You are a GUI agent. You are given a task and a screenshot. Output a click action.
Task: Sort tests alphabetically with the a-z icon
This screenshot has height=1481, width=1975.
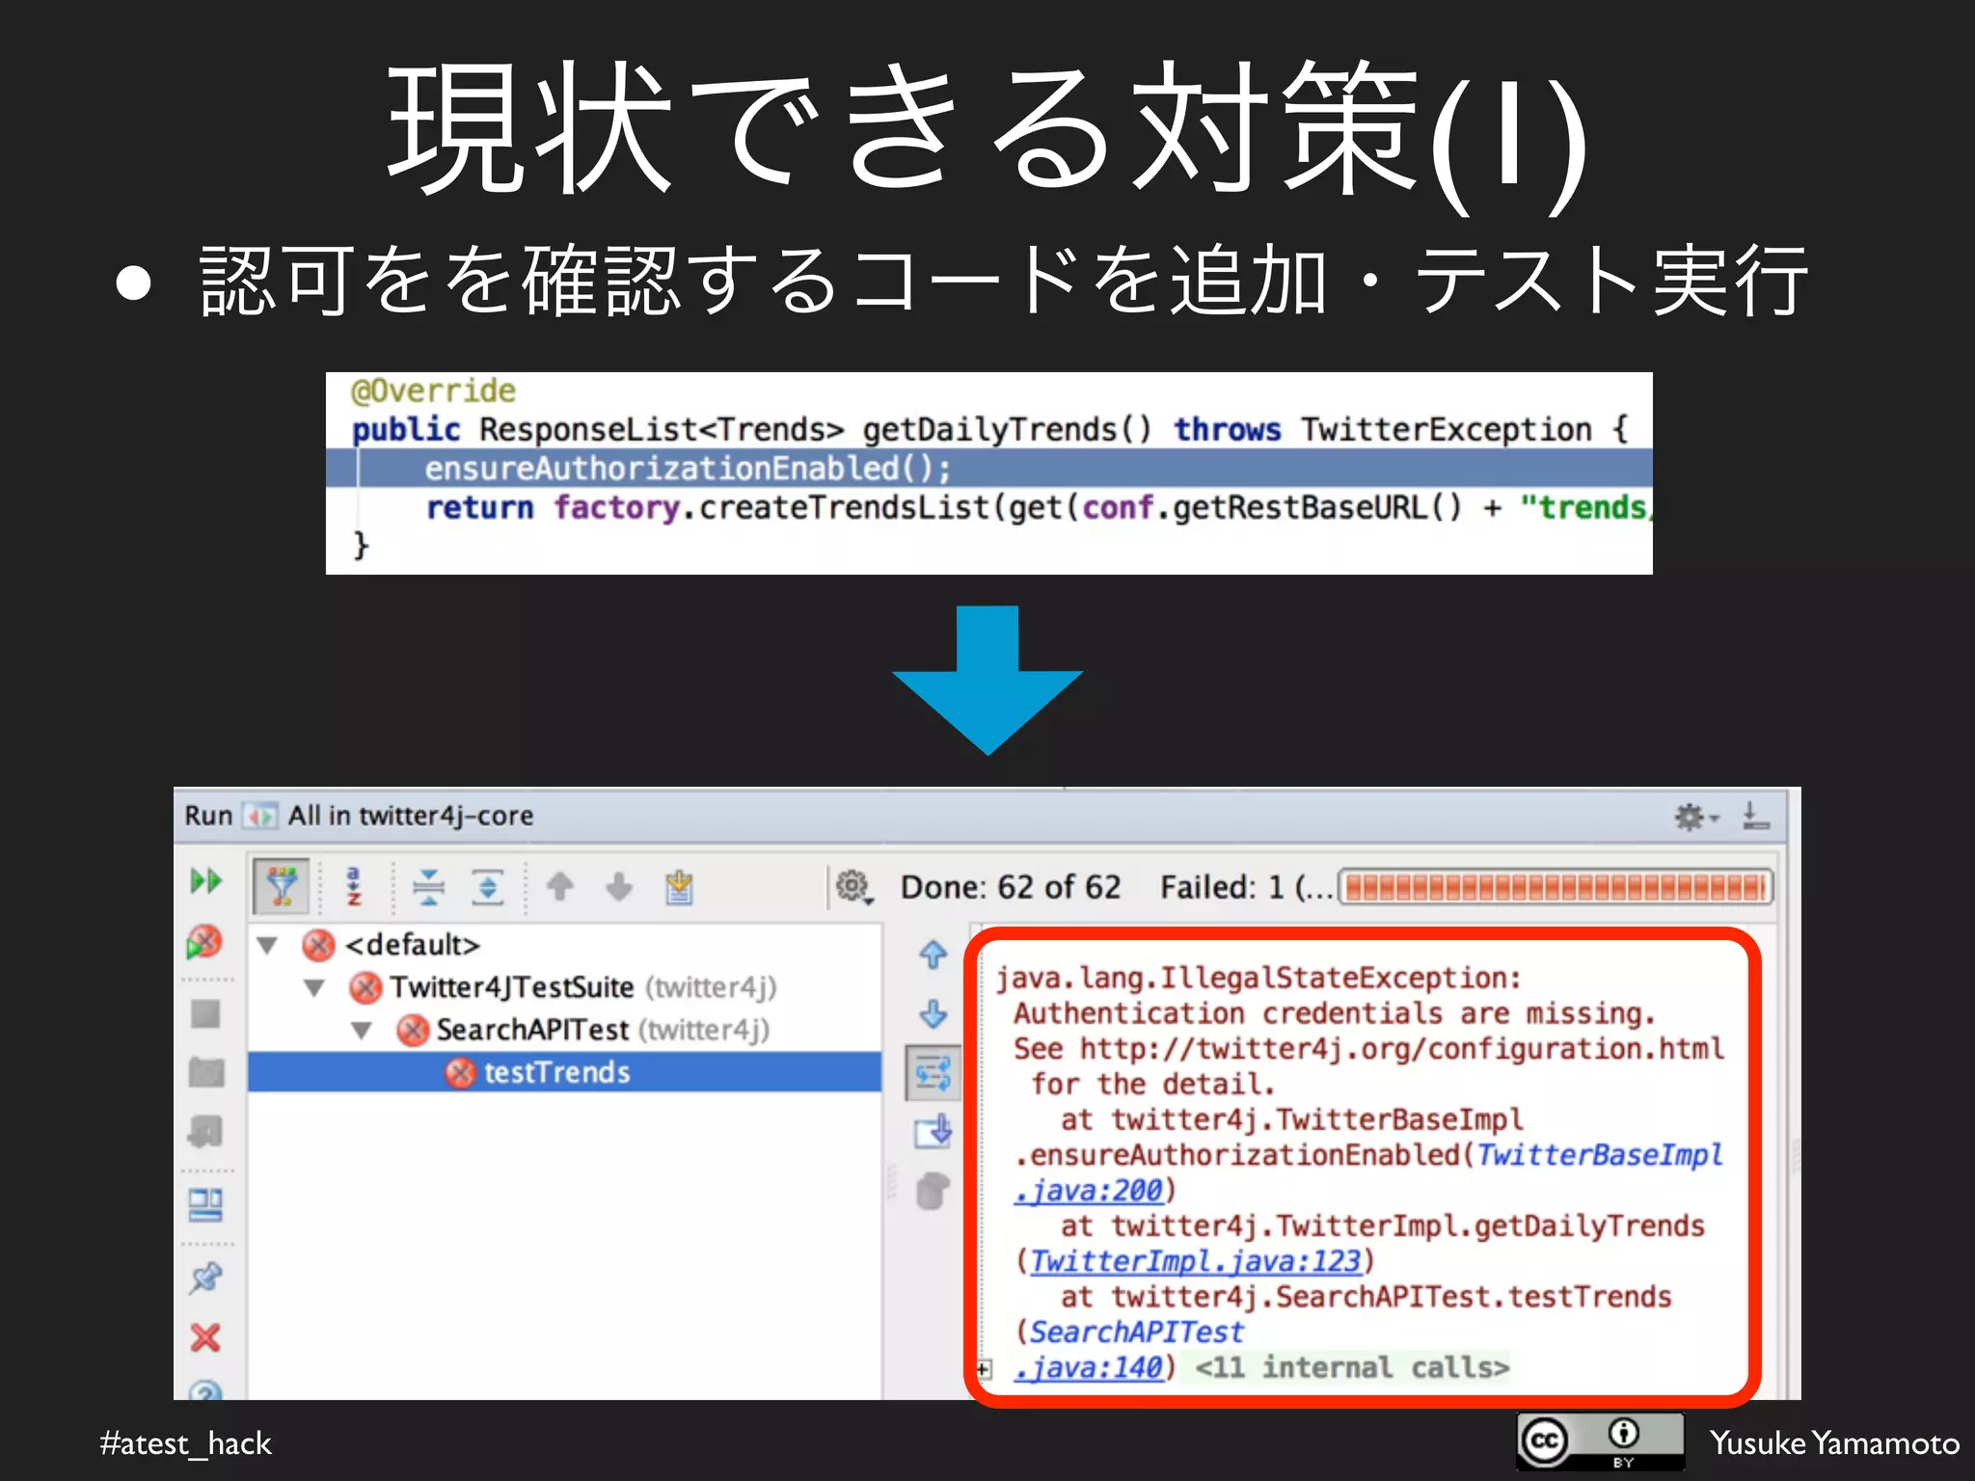click(354, 885)
